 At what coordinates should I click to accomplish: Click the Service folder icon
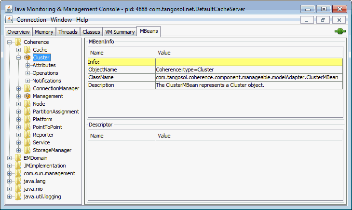pos(27,142)
